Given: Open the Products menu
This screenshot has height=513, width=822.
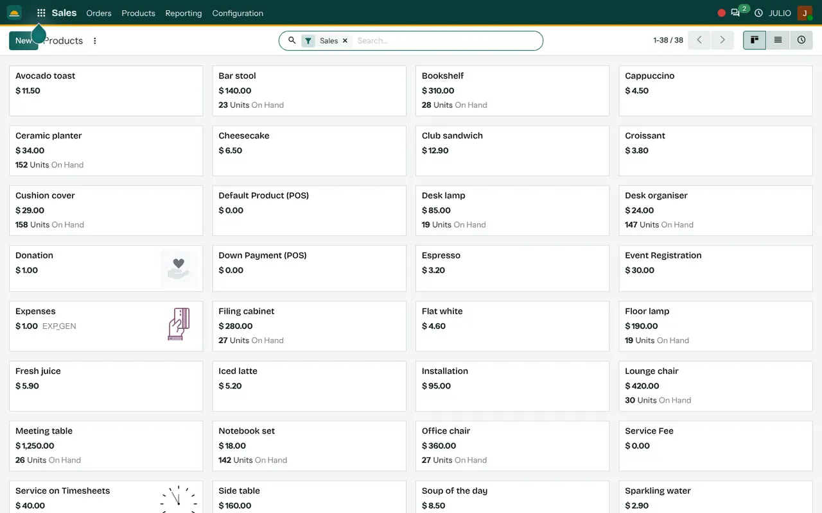Looking at the screenshot, I should pos(139,13).
